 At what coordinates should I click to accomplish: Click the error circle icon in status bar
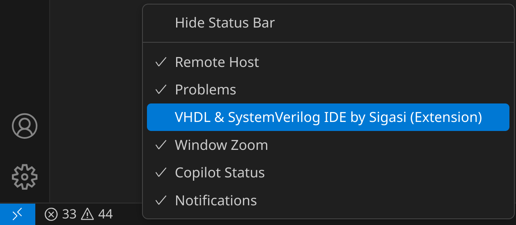coord(51,214)
